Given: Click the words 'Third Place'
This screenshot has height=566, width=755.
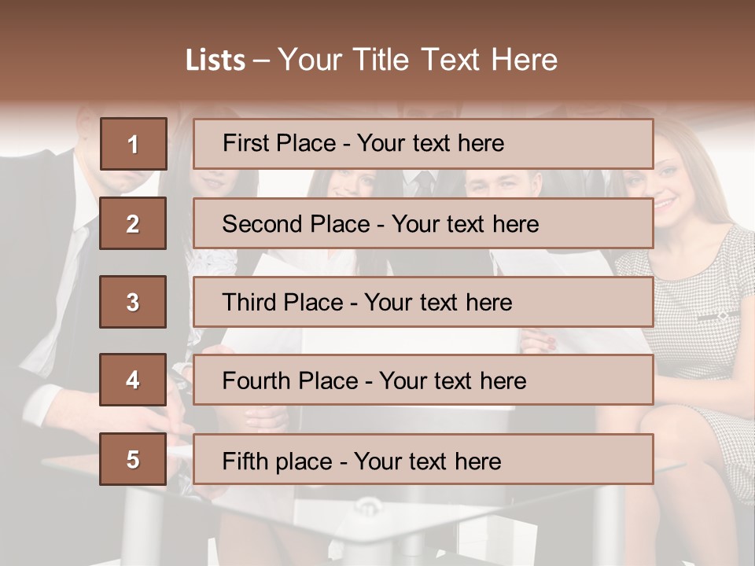Looking at the screenshot, I should [x=282, y=302].
